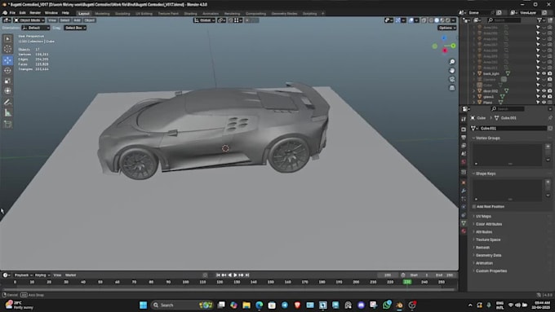The height and width of the screenshot is (312, 555).
Task: Enable the Add Rest Position checkbox
Action: click(x=474, y=207)
